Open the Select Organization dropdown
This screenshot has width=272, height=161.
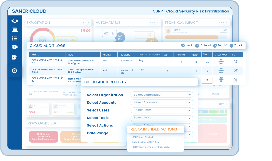point(161,95)
